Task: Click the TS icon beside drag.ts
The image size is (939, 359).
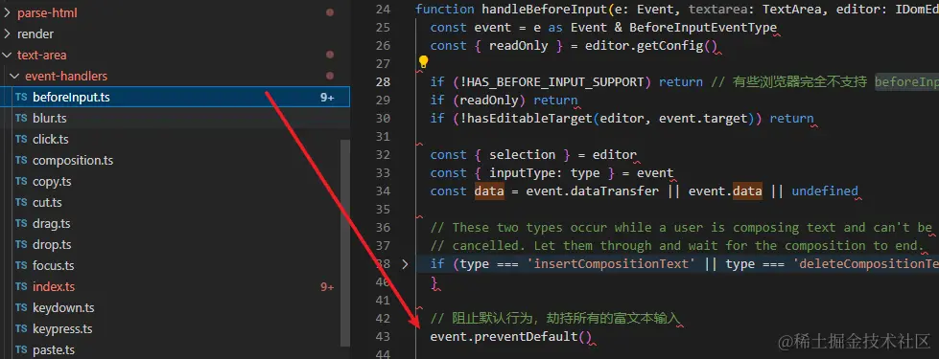Action: pyautogui.click(x=21, y=223)
